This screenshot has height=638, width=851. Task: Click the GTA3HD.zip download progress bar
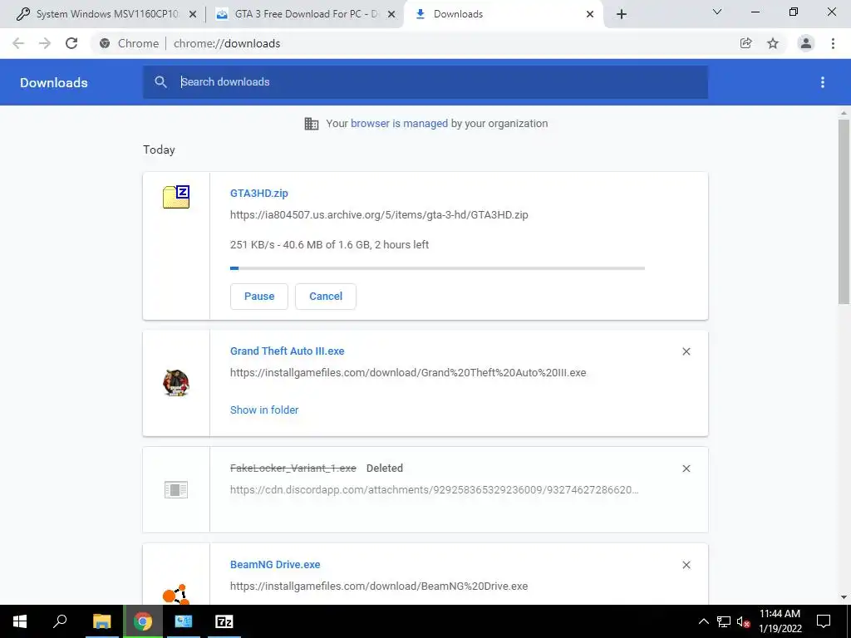pyautogui.click(x=437, y=268)
